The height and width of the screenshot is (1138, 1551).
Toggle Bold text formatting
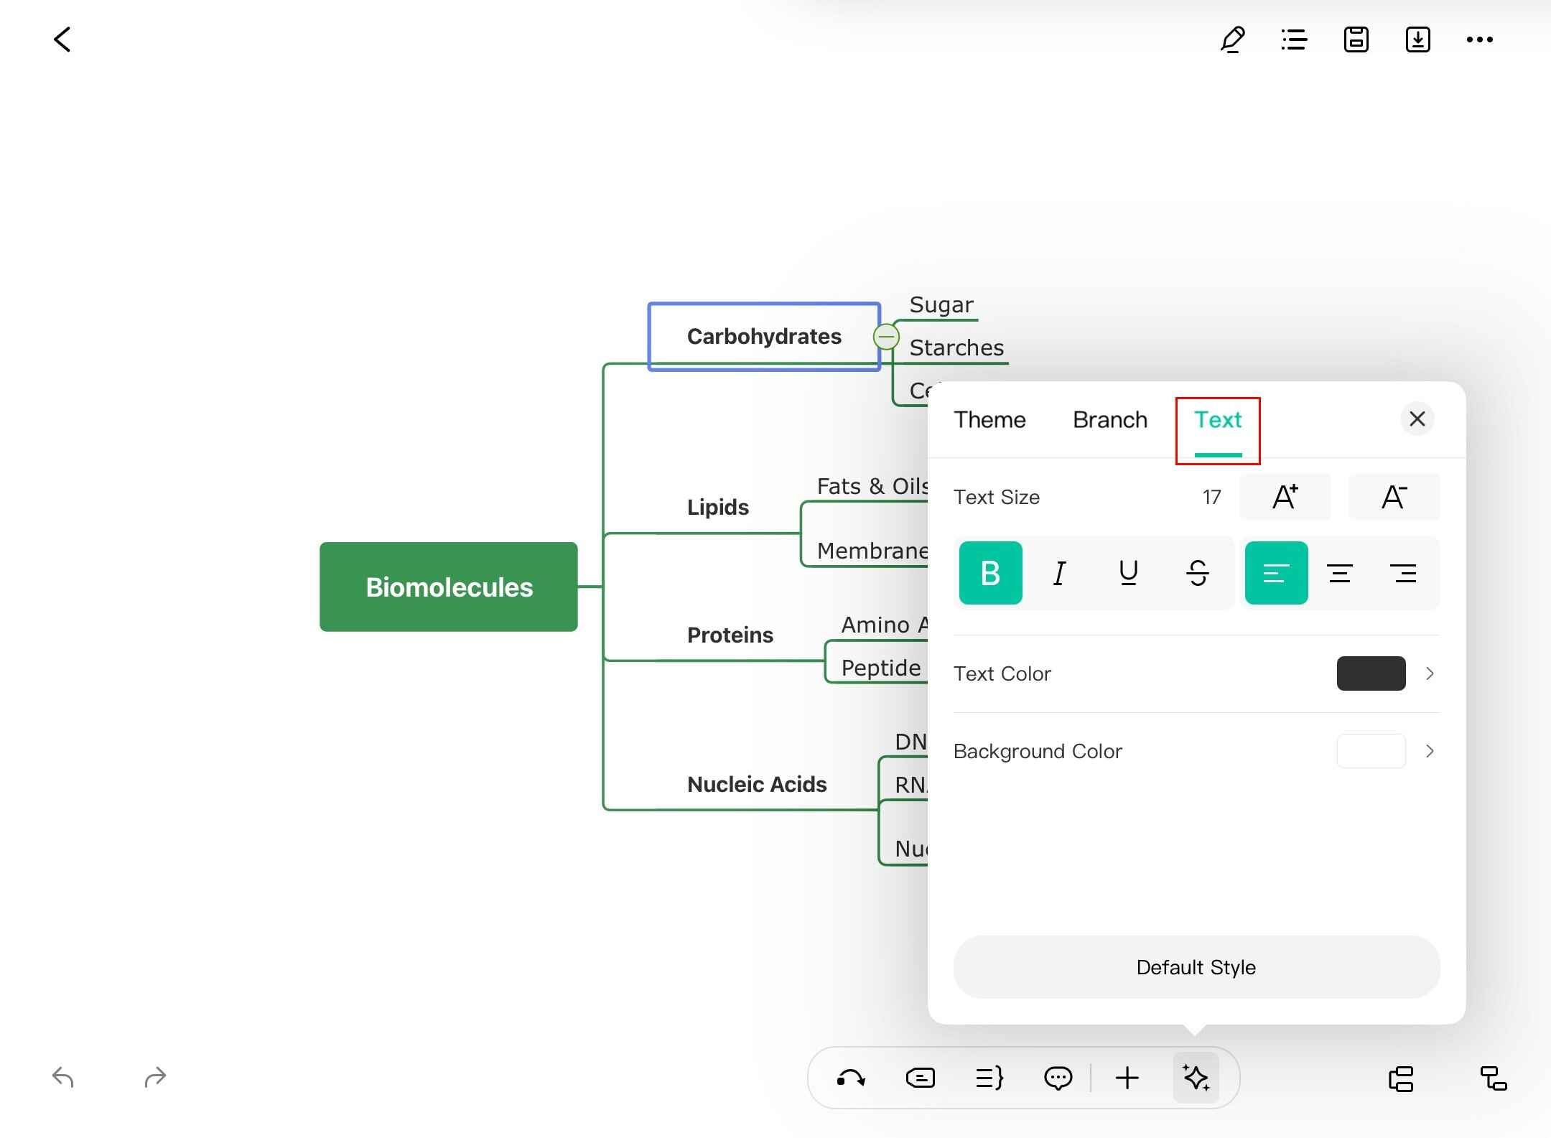(x=990, y=573)
